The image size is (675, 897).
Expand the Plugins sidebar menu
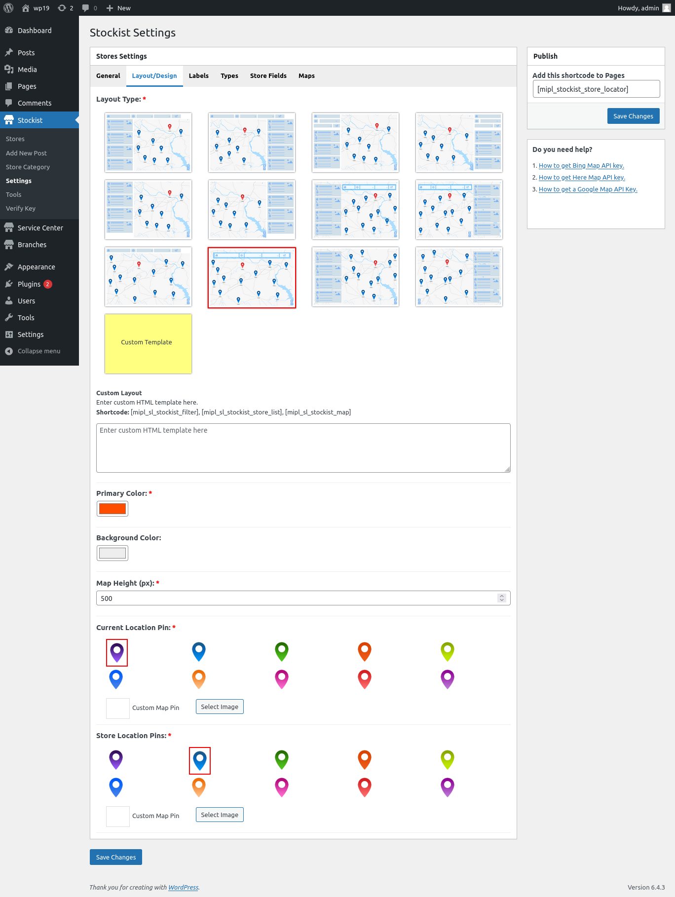[x=29, y=284]
